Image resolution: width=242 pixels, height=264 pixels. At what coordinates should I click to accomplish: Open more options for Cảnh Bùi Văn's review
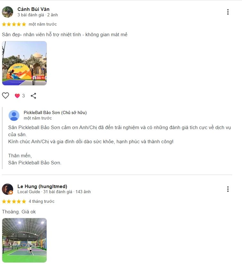click(228, 12)
